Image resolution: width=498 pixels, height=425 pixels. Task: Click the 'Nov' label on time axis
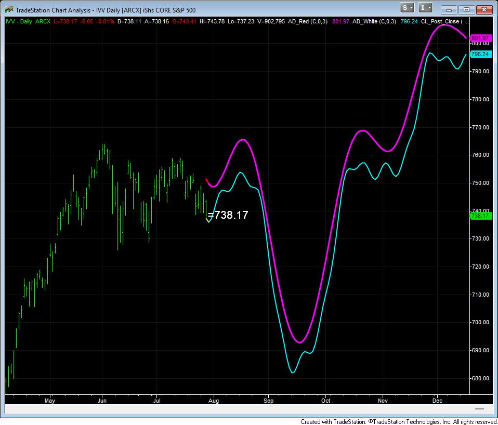[383, 401]
